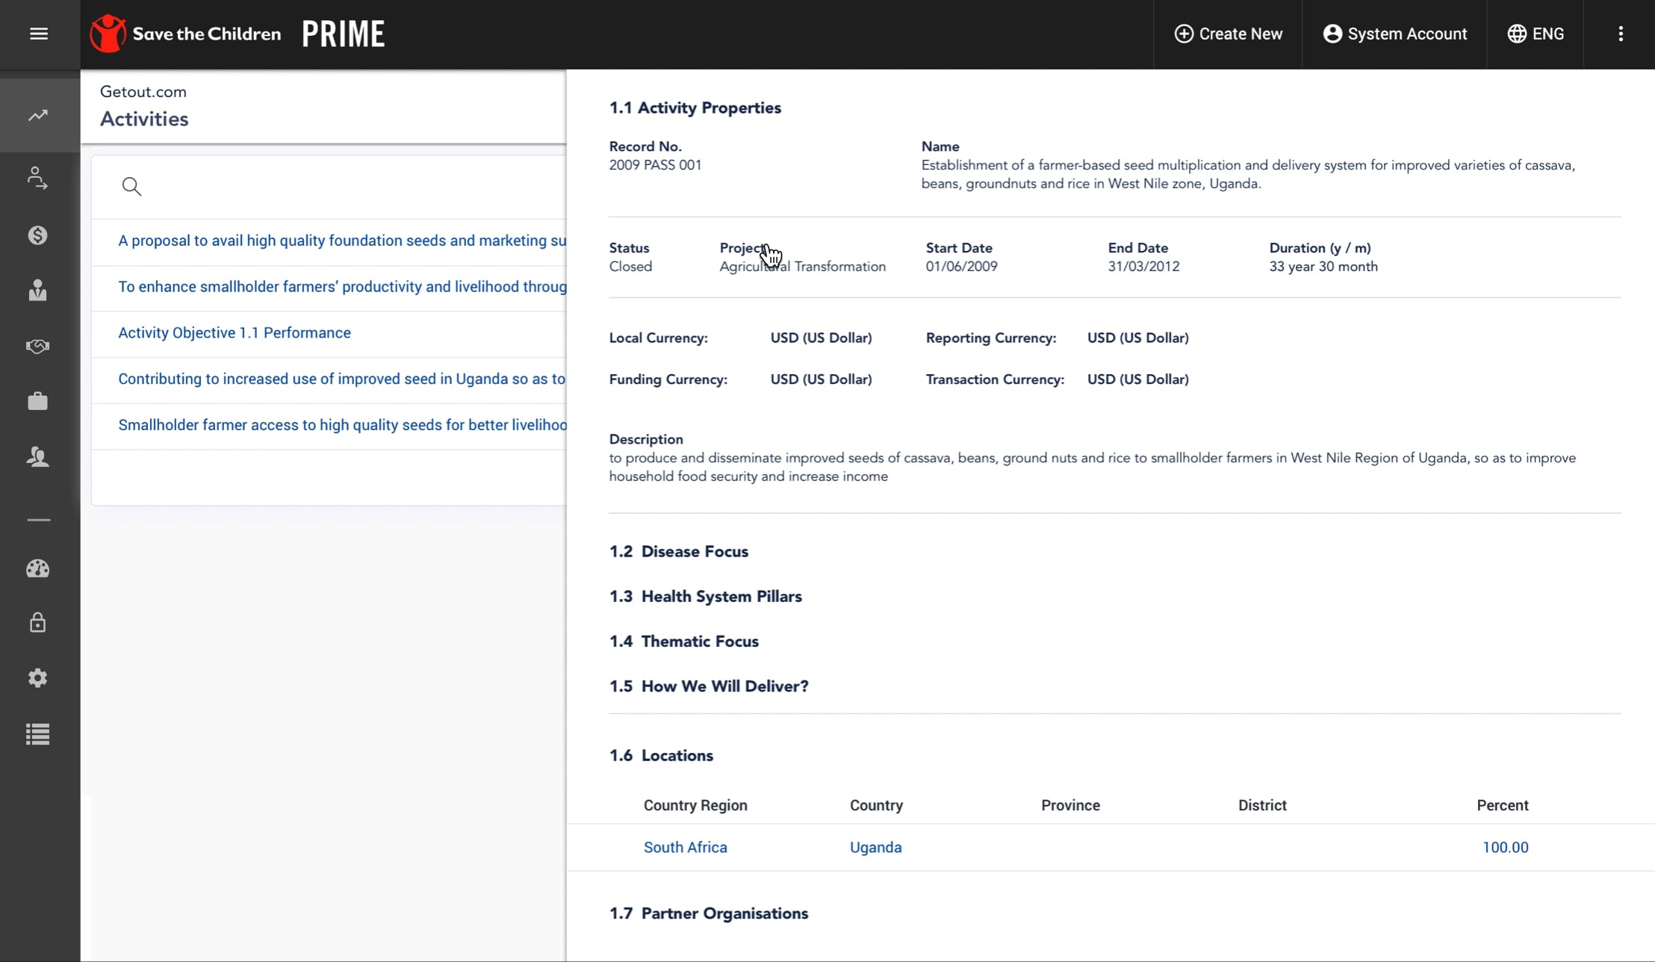Click the duration 33 year 30 month

[x=1323, y=267]
